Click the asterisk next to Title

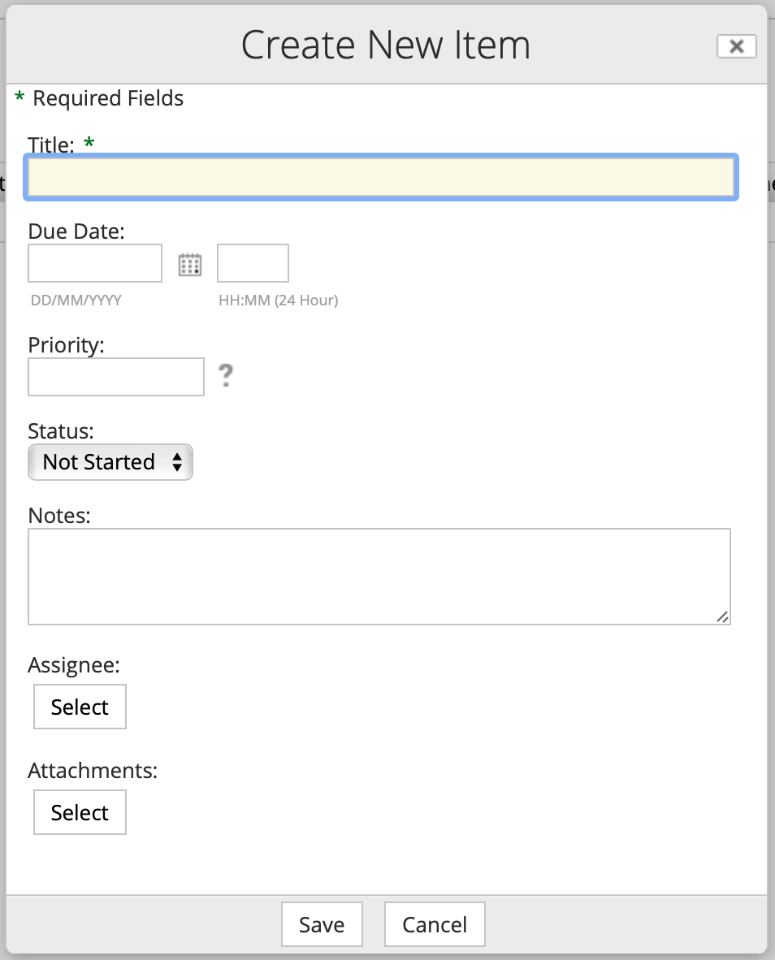(x=89, y=144)
